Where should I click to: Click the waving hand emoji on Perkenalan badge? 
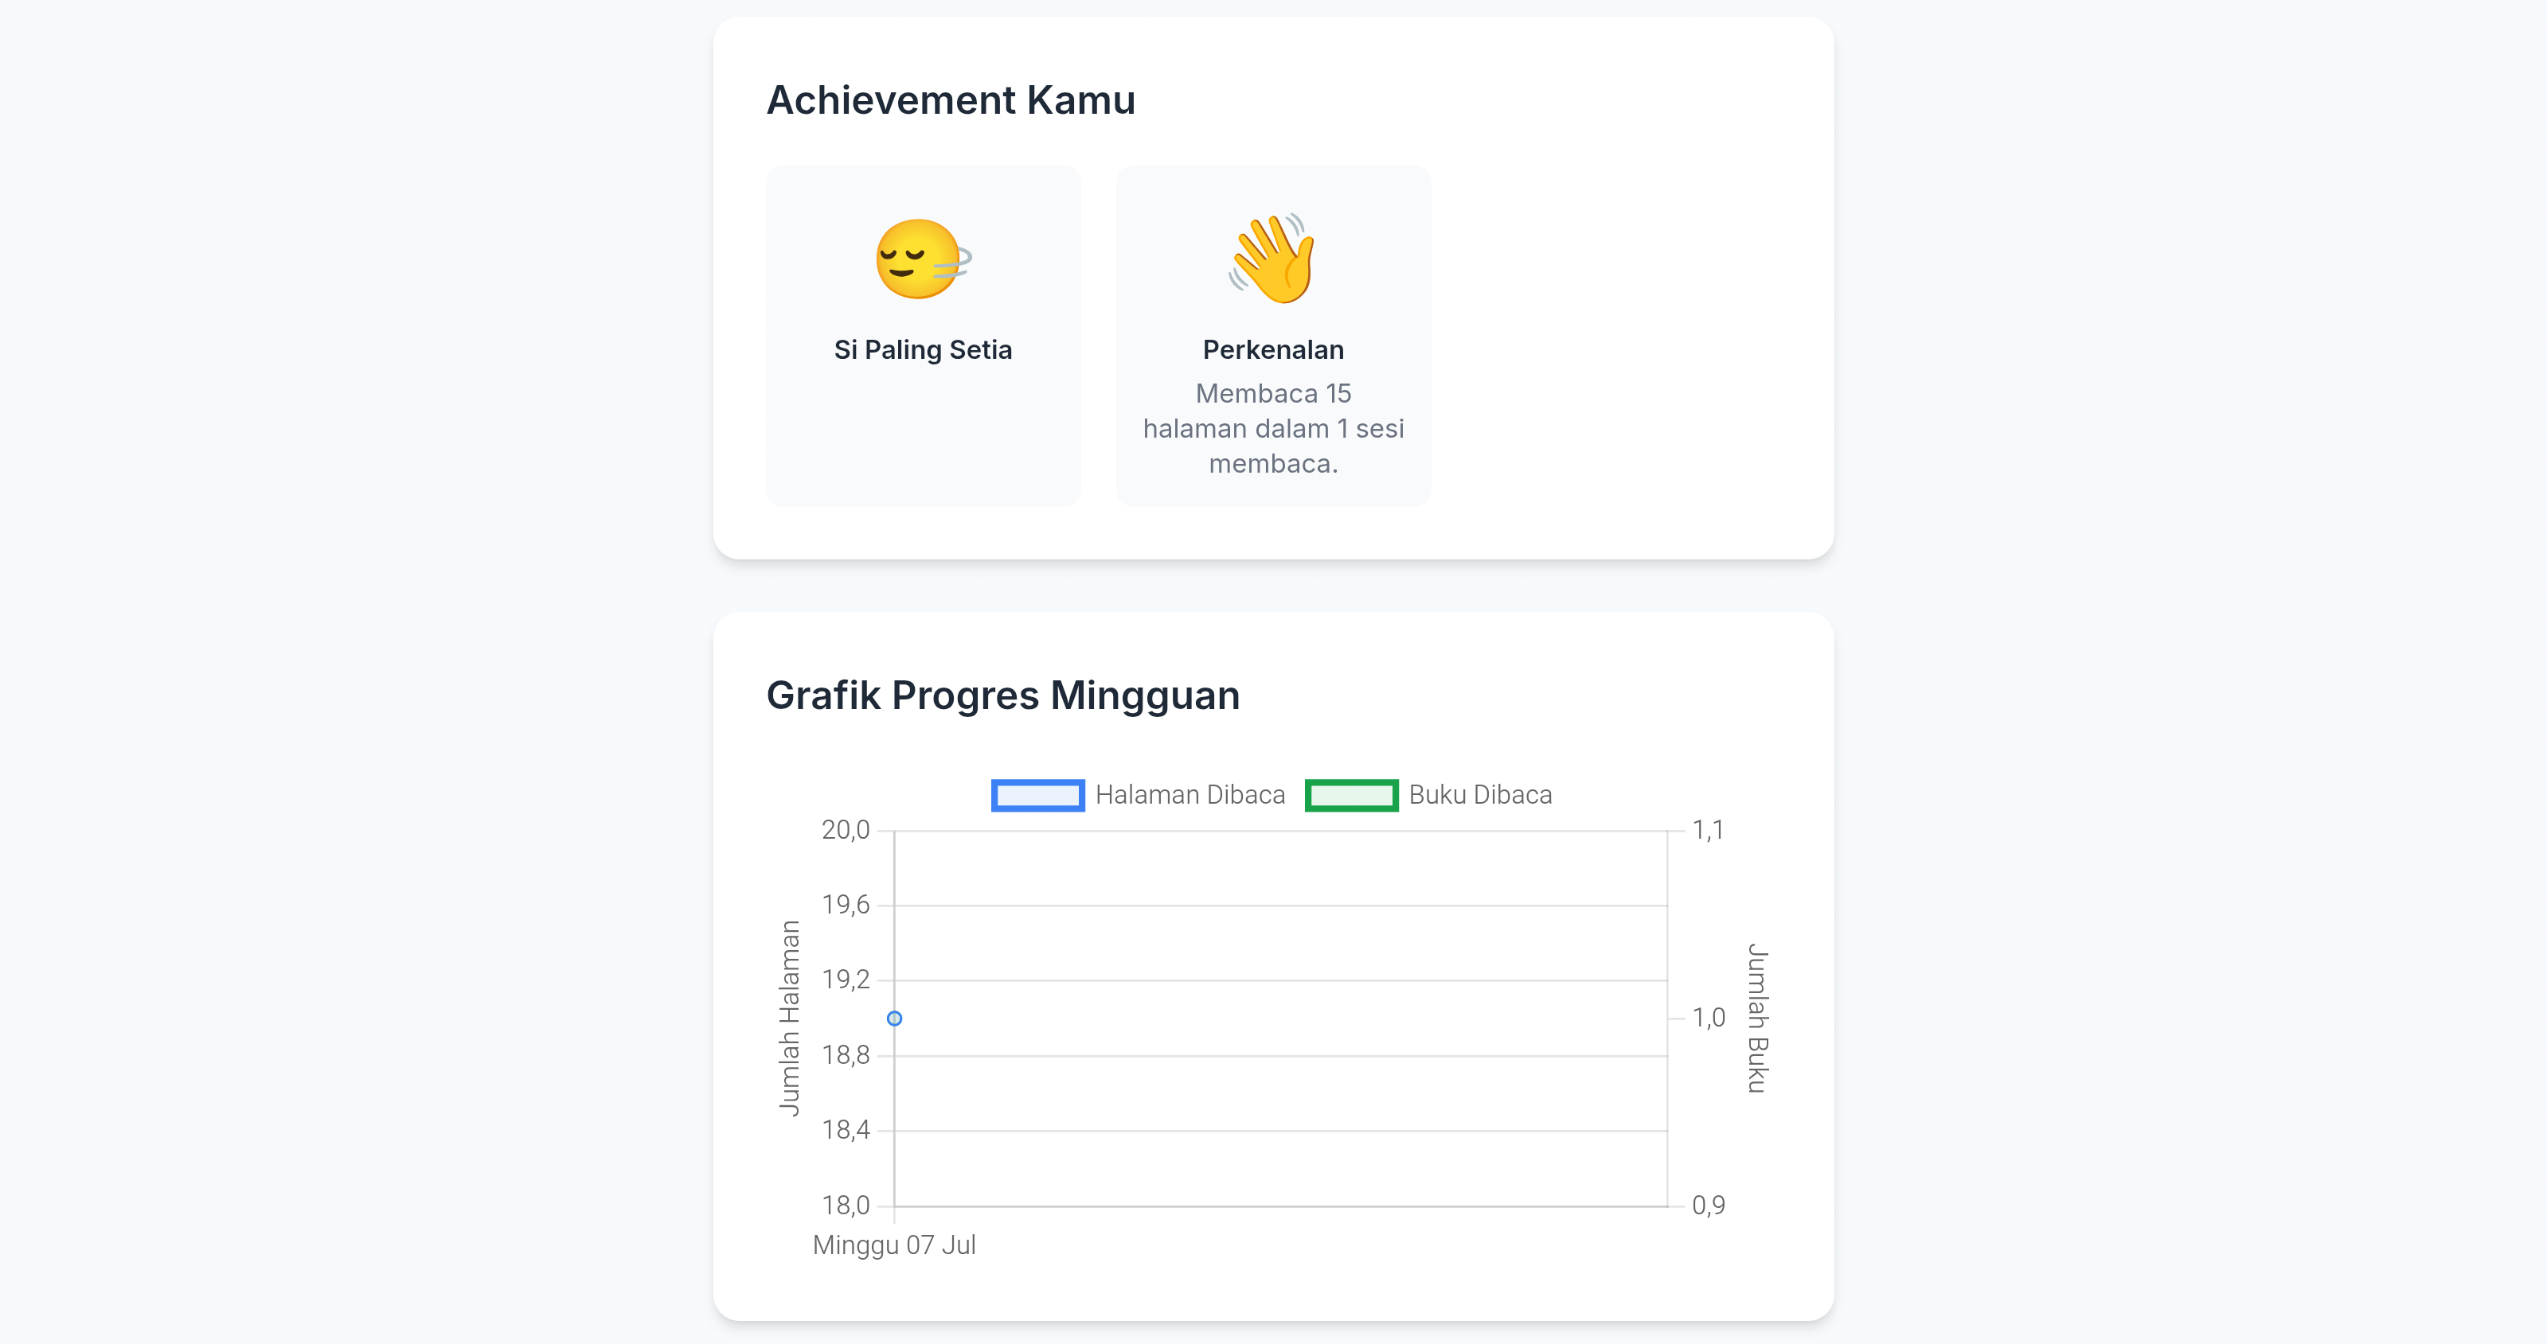coord(1274,259)
